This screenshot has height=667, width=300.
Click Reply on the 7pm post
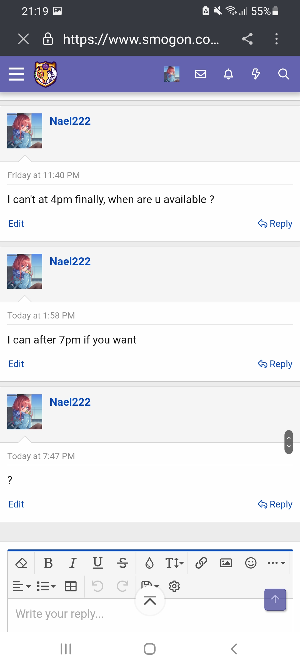[275, 364]
